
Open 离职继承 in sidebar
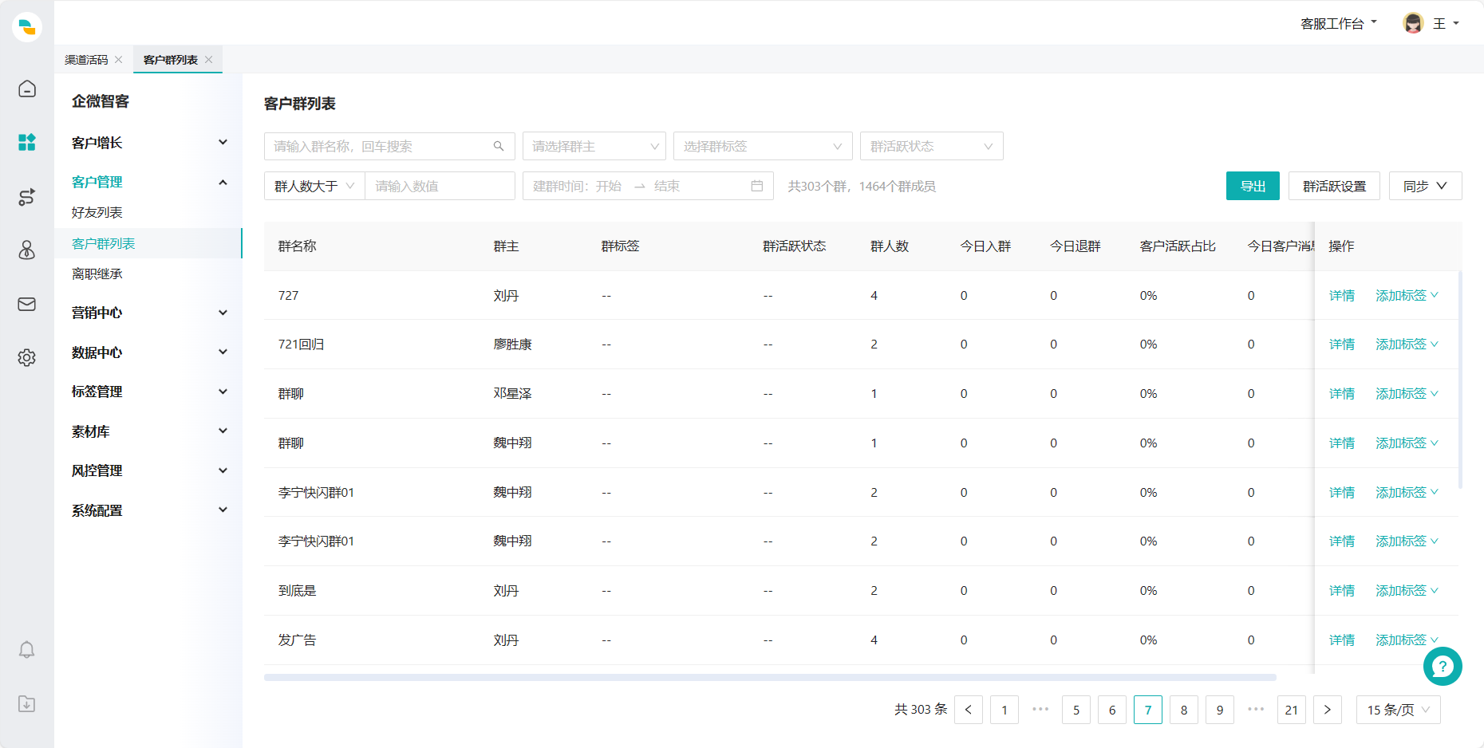tap(97, 274)
